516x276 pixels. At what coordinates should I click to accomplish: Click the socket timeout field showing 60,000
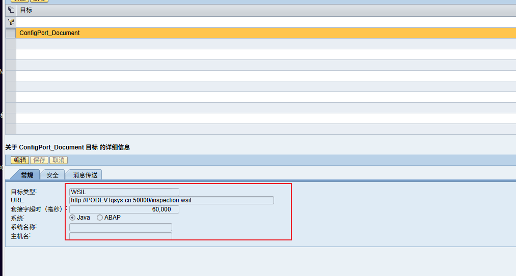pyautogui.click(x=124, y=209)
